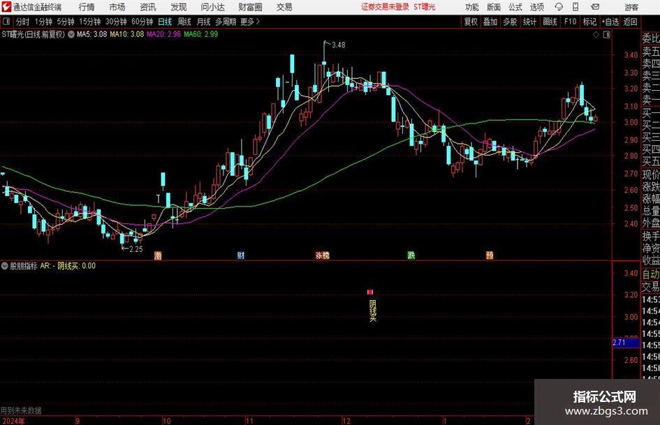The width and height of the screenshot is (660, 425).
Task: Click the 用到未来数据 warning text
Action: (x=21, y=410)
